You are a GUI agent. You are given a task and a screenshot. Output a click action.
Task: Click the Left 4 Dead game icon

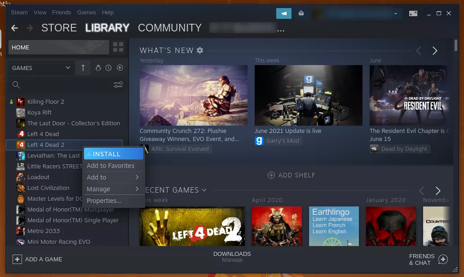click(20, 134)
